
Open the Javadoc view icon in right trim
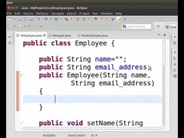(x=175, y=64)
